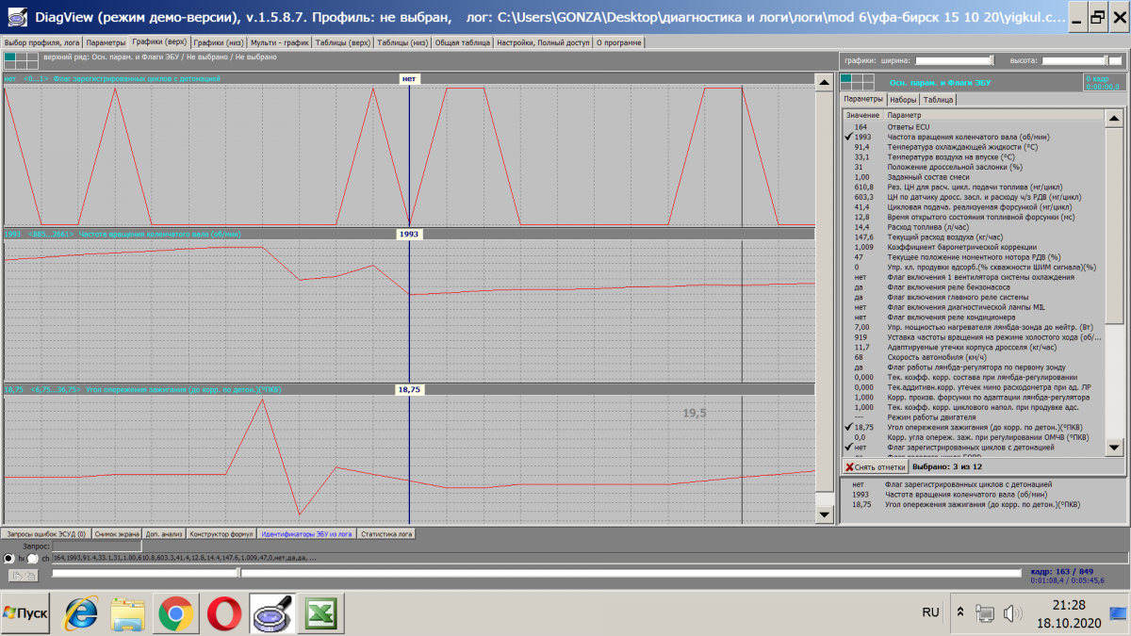Click the graph ширина slider
Viewport: 1131px width, 636px height.
click(x=953, y=59)
